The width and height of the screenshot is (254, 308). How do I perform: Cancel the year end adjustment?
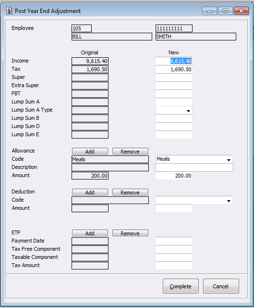[x=221, y=286]
